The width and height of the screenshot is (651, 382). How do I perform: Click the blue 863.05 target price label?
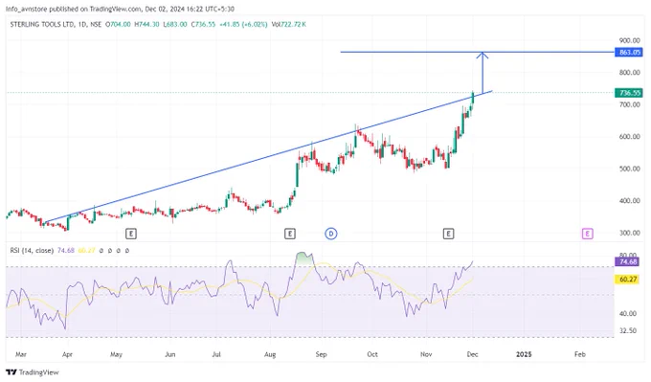click(629, 52)
